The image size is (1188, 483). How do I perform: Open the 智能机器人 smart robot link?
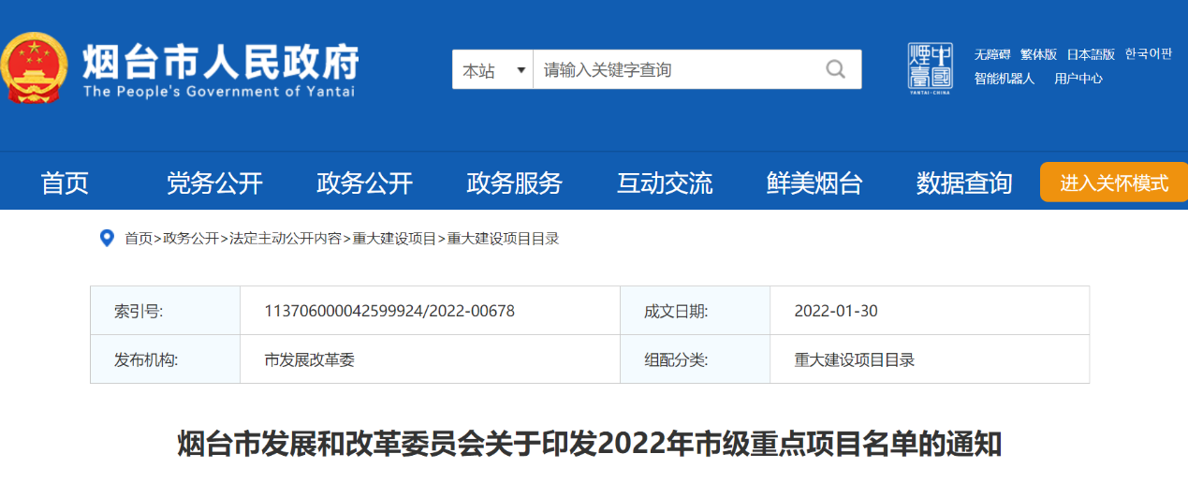[1004, 79]
